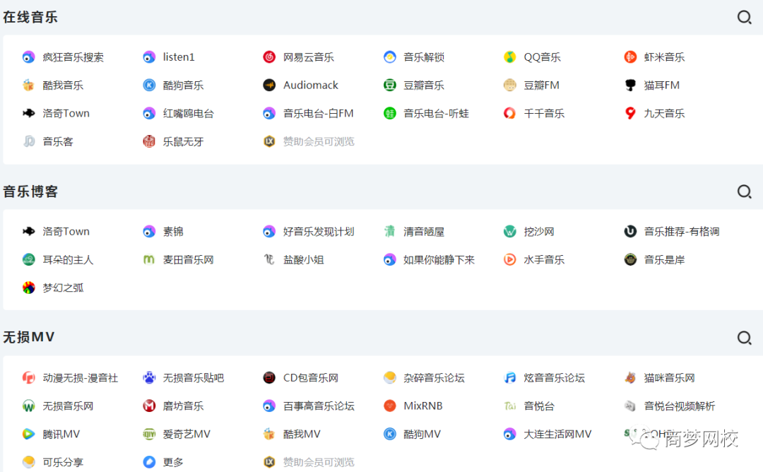Click the 酷狗音乐 blue K icon
Image resolution: width=763 pixels, height=472 pixels.
[149, 85]
